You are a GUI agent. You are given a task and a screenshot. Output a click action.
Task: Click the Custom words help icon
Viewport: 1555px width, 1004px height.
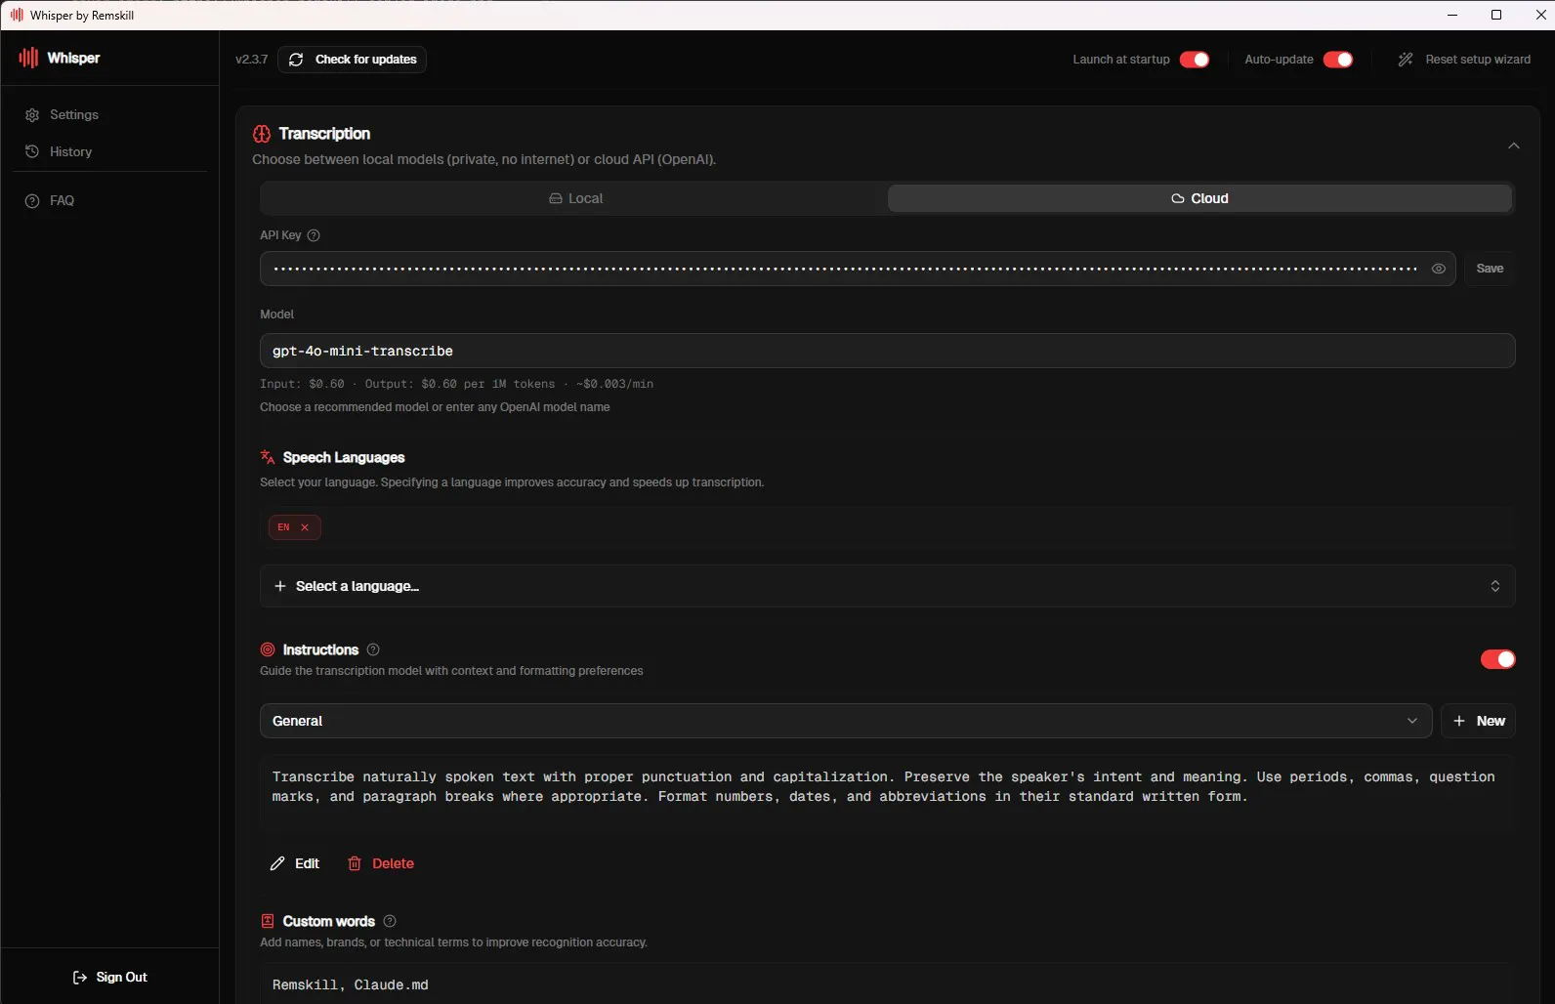tap(390, 921)
